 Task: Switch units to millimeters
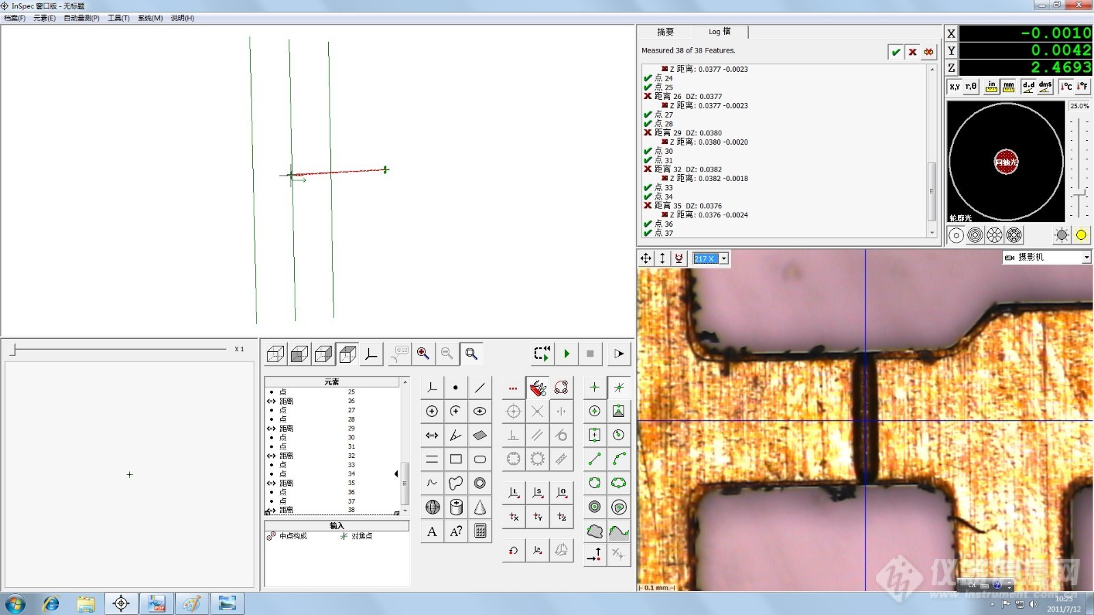(x=1009, y=87)
